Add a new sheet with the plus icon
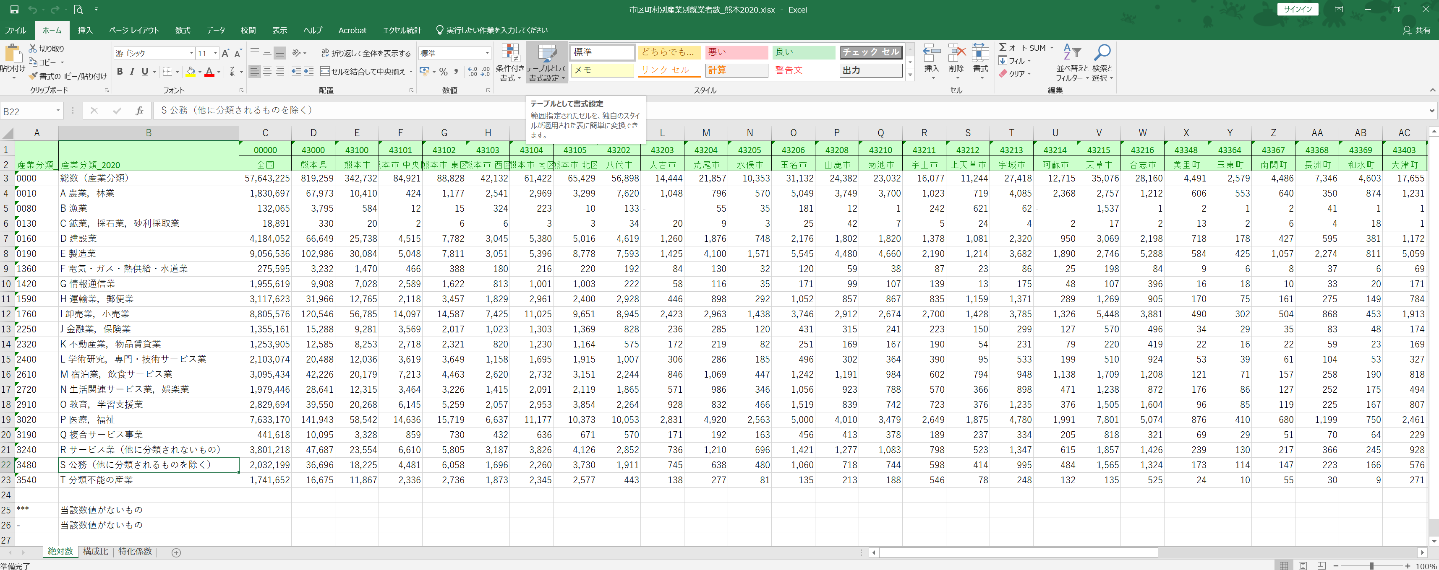This screenshot has width=1439, height=570. click(176, 553)
